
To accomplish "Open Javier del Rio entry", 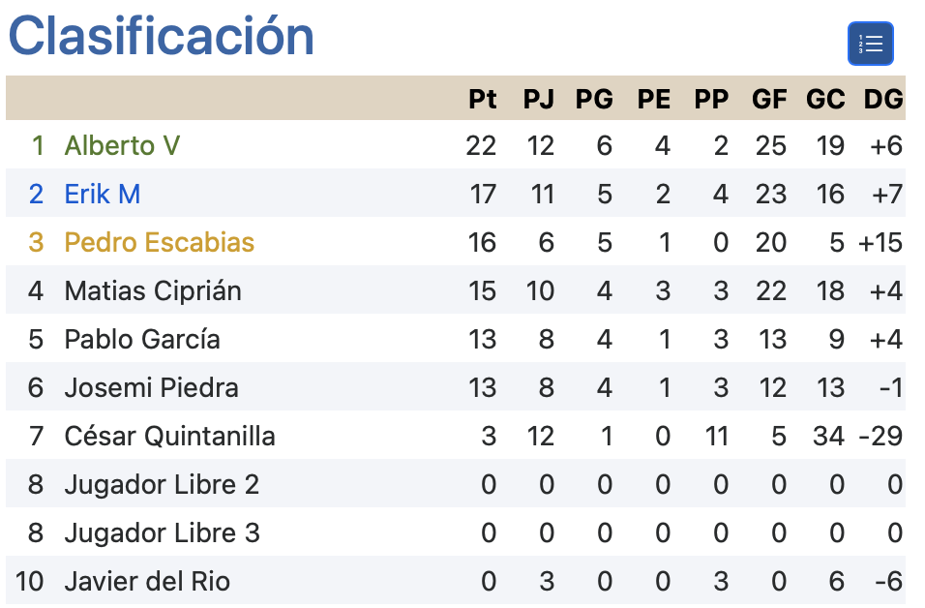I will [147, 582].
